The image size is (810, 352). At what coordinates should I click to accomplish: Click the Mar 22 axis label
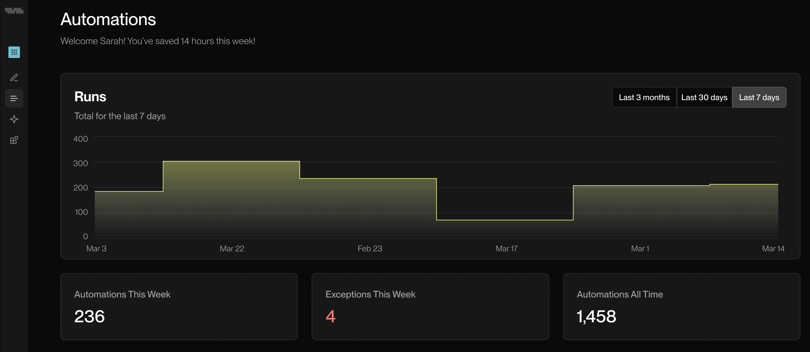tap(232, 248)
